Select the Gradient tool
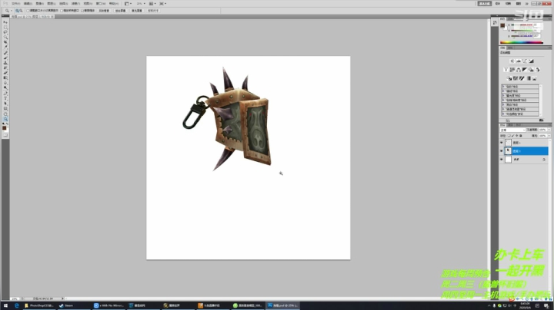Viewport: 554px width, 310px height. (5, 78)
